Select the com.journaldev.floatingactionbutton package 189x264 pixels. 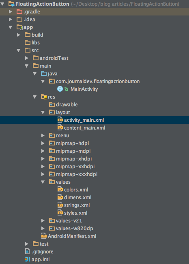98,81
